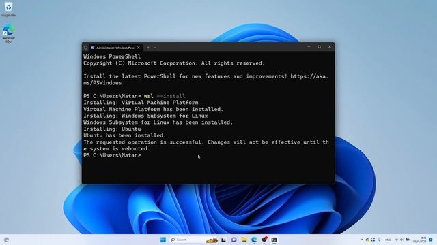Open the clock and date flyout
The width and height of the screenshot is (437, 245).
(x=420, y=240)
